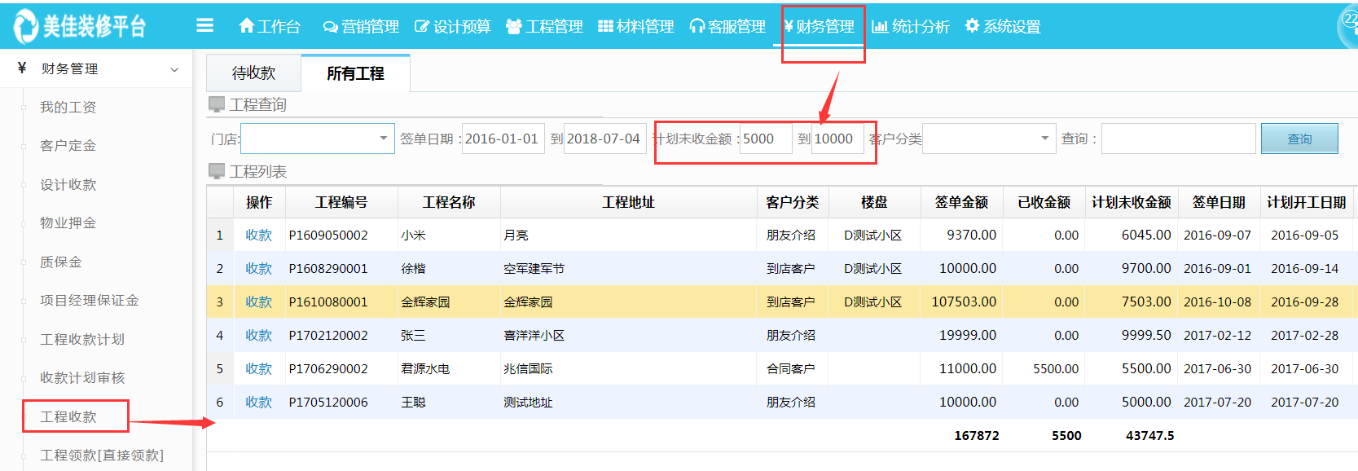Image resolution: width=1358 pixels, height=471 pixels.
Task: Expand the 客户分类 dropdown
Action: pos(1044,139)
